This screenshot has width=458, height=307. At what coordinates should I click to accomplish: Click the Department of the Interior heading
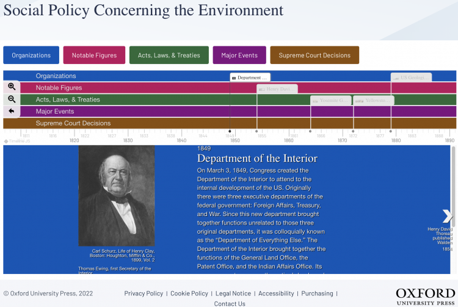point(257,158)
